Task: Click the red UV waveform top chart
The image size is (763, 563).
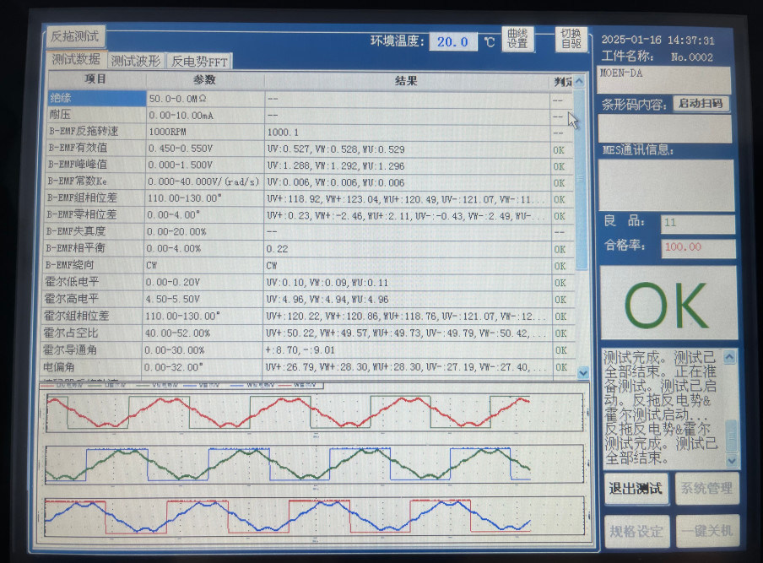Action: click(312, 413)
